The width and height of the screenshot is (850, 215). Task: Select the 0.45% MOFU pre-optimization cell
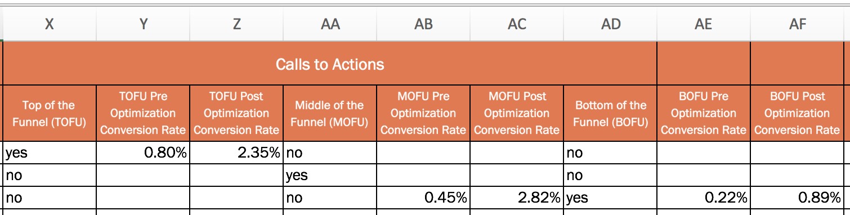(423, 198)
